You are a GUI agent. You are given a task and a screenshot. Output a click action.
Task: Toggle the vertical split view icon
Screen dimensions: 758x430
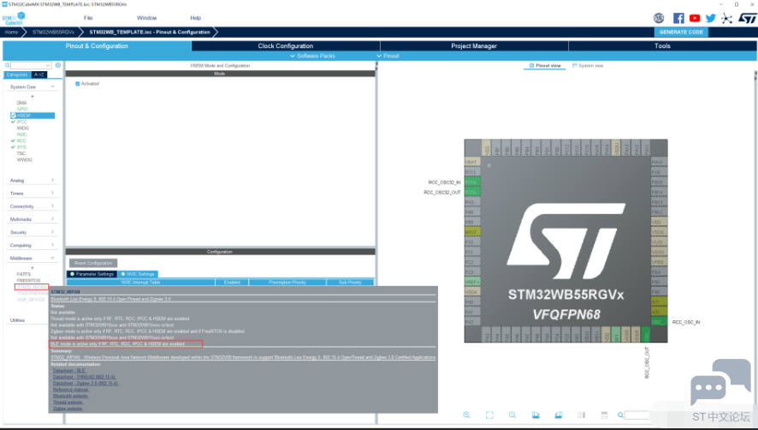point(582,415)
